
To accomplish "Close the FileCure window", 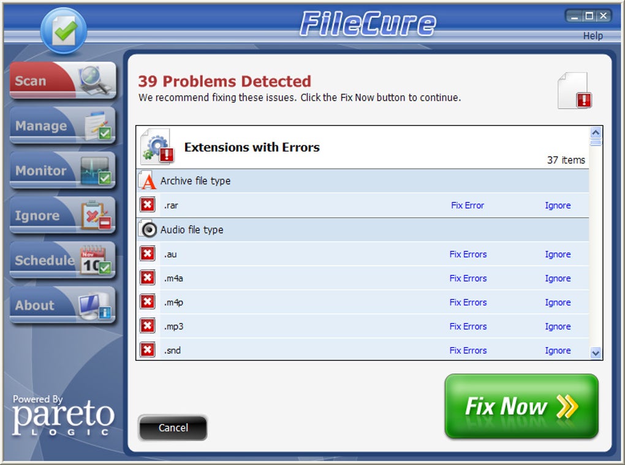I will [604, 16].
